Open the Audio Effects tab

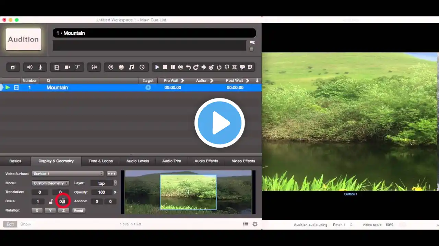click(x=206, y=161)
